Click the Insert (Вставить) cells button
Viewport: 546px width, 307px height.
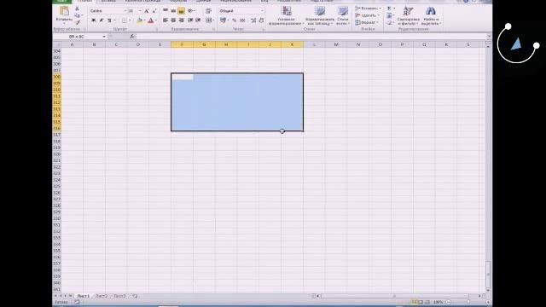click(x=368, y=9)
